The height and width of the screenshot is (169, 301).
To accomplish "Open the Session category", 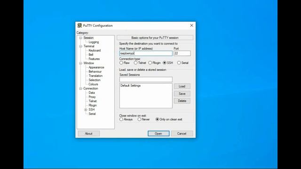I will [x=88, y=38].
